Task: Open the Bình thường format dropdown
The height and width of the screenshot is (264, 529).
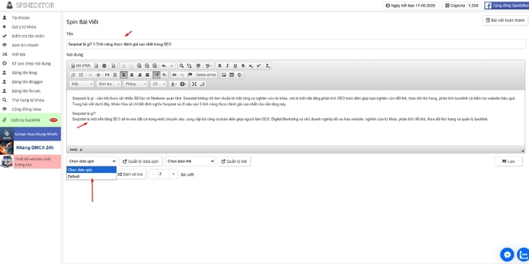Action: click(x=108, y=84)
